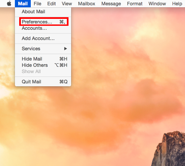Open the Apple logo menu
185x166 pixels.
(9, 4)
